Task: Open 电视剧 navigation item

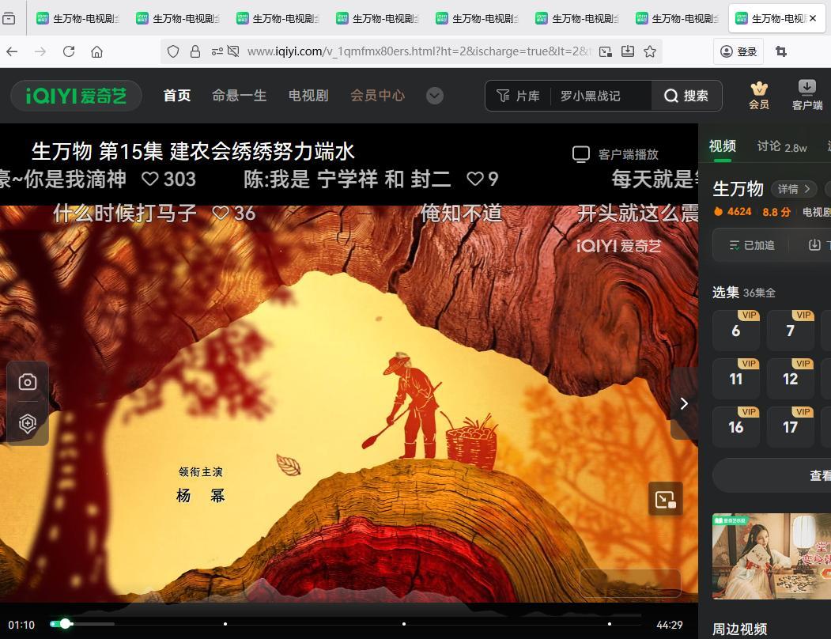Action: (308, 96)
